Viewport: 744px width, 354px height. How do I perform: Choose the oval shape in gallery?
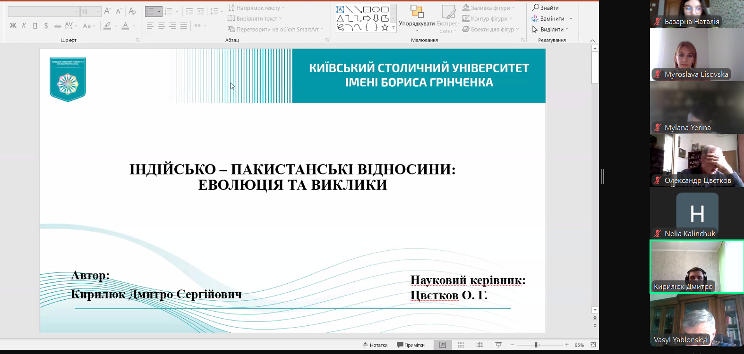pyautogui.click(x=376, y=9)
